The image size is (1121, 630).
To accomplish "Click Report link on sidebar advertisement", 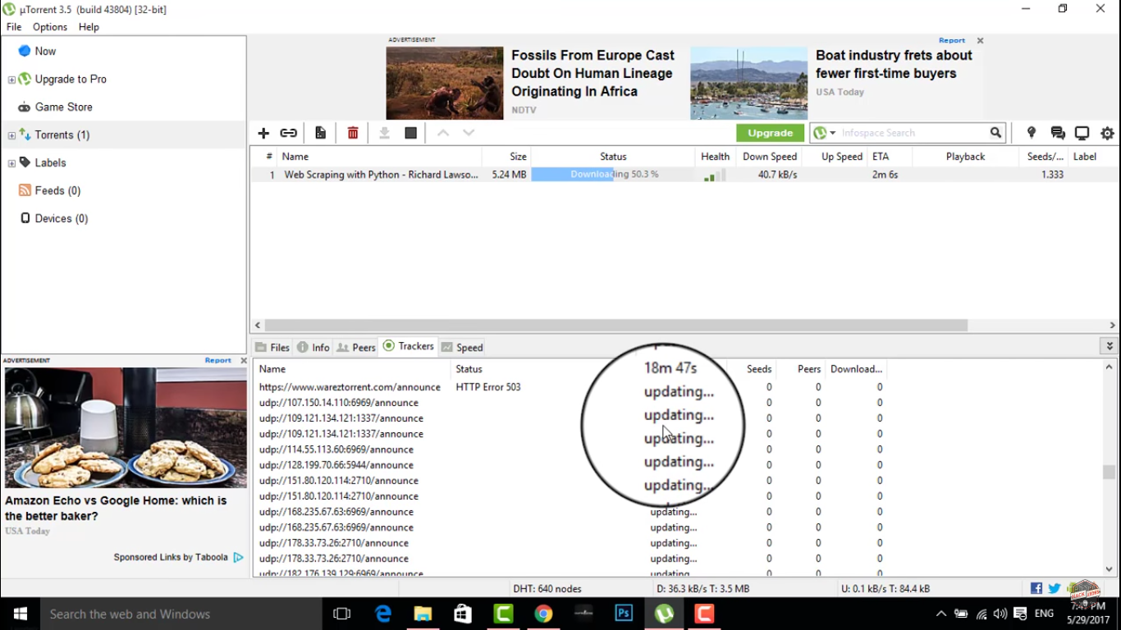I will 218,360.
